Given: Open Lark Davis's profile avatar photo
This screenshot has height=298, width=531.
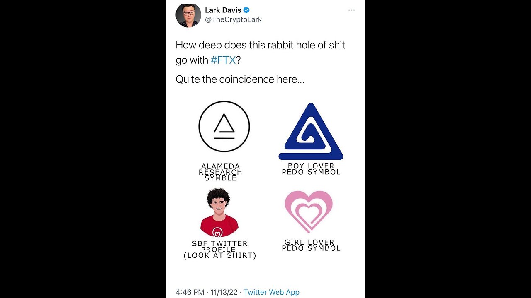Looking at the screenshot, I should point(188,15).
